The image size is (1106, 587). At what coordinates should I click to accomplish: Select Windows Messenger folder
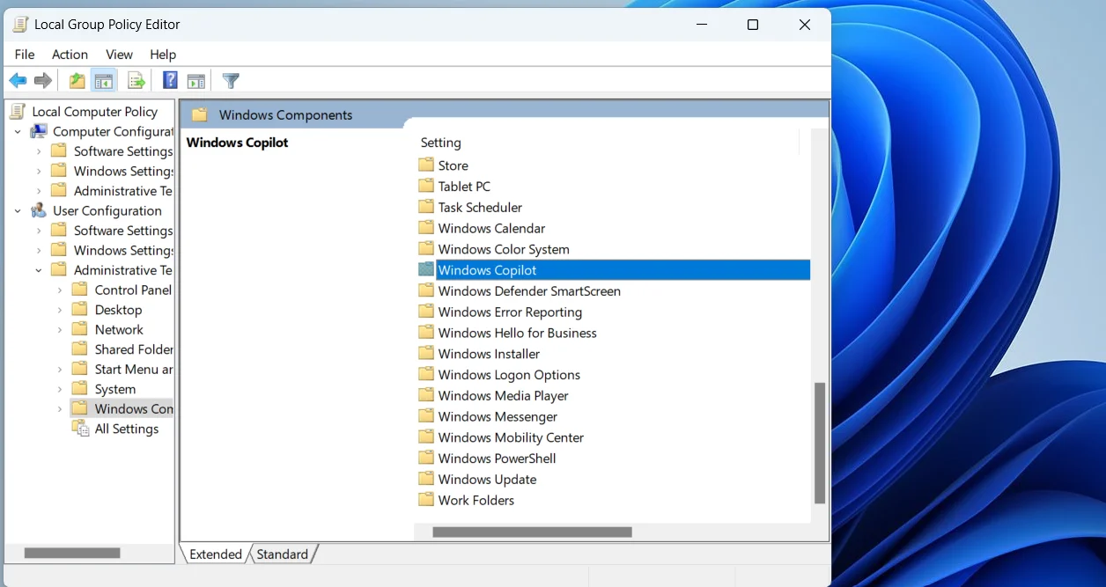point(498,416)
